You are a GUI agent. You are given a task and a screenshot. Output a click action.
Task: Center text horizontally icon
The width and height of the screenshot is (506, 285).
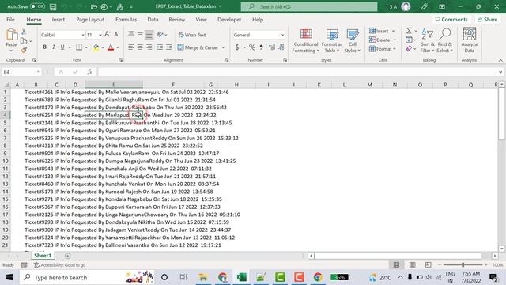(140, 47)
